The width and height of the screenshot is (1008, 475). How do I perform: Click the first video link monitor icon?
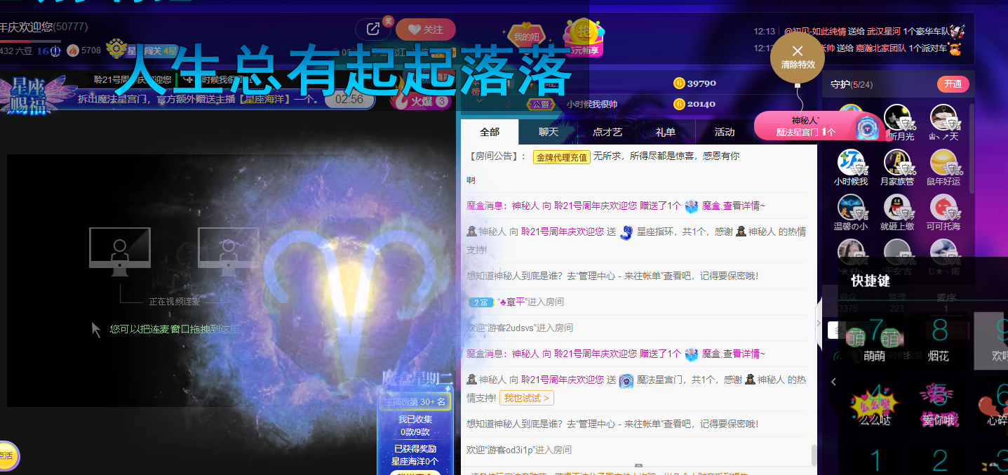(x=119, y=251)
